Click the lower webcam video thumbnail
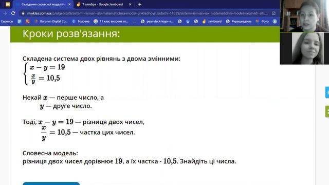Screen dimensions: 329x185 [304, 48]
